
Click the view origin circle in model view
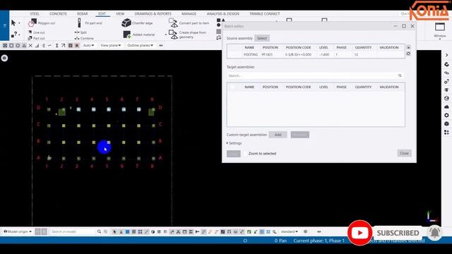click(x=4, y=58)
